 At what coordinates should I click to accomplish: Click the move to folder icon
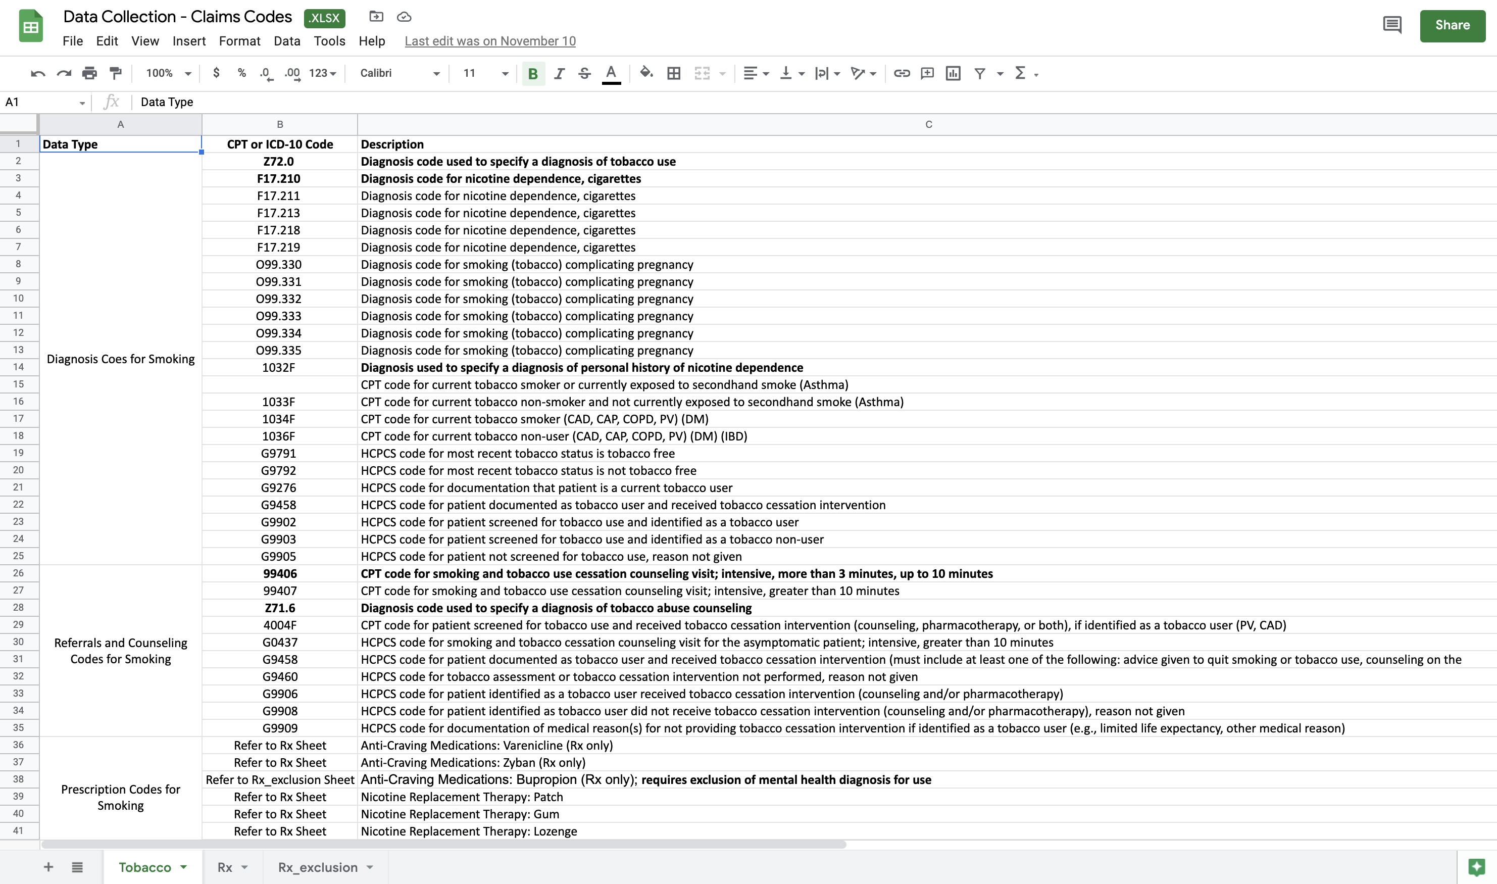pyautogui.click(x=376, y=17)
